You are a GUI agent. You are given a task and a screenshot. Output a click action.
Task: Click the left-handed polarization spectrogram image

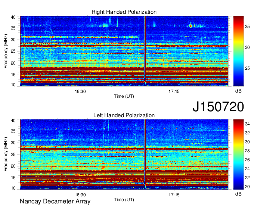click(124, 154)
